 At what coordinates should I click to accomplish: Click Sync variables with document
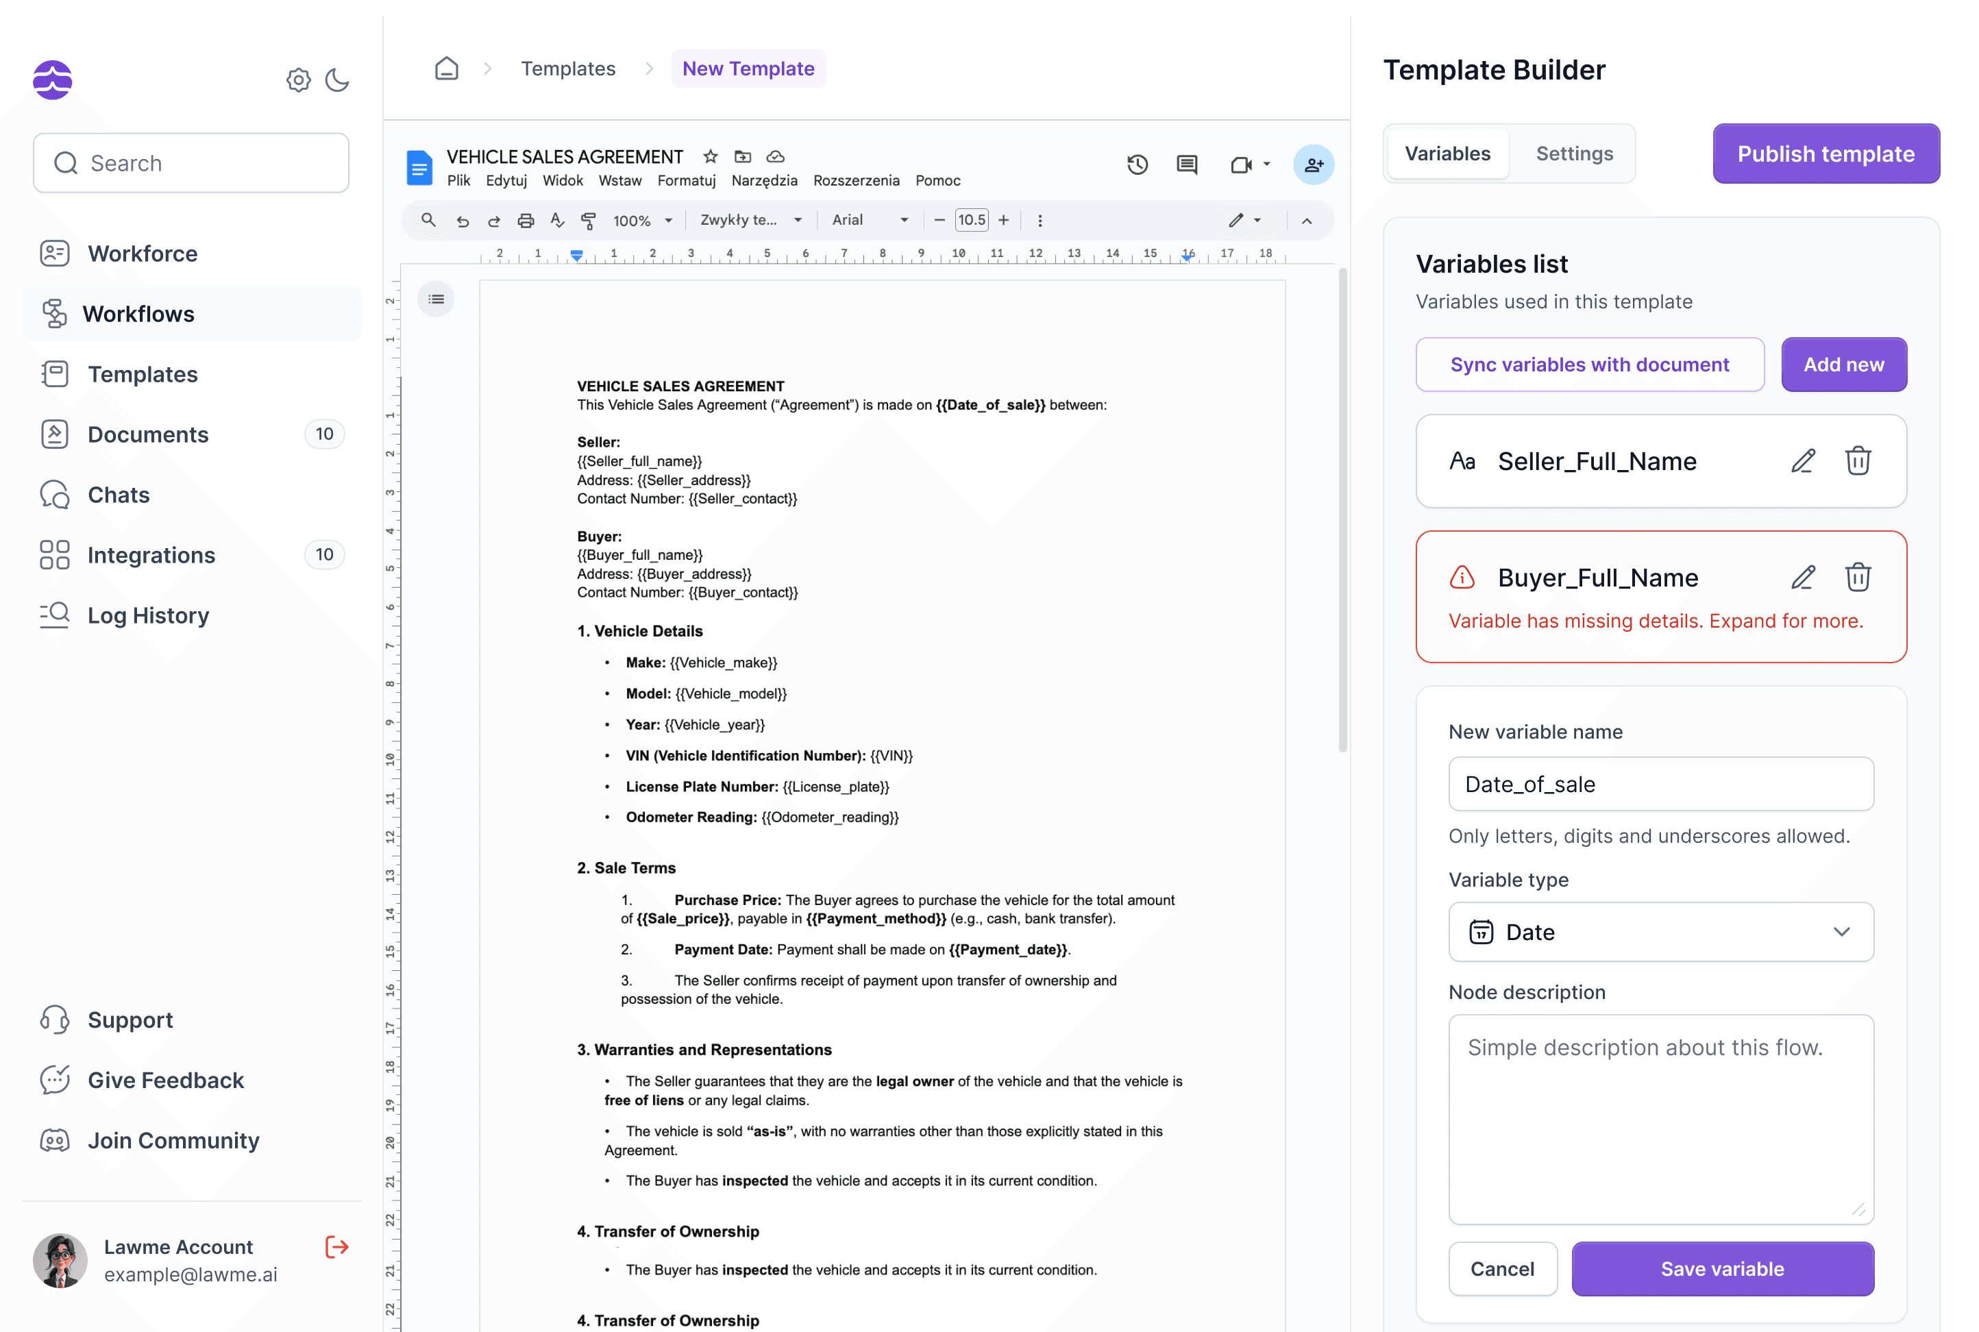click(1589, 365)
